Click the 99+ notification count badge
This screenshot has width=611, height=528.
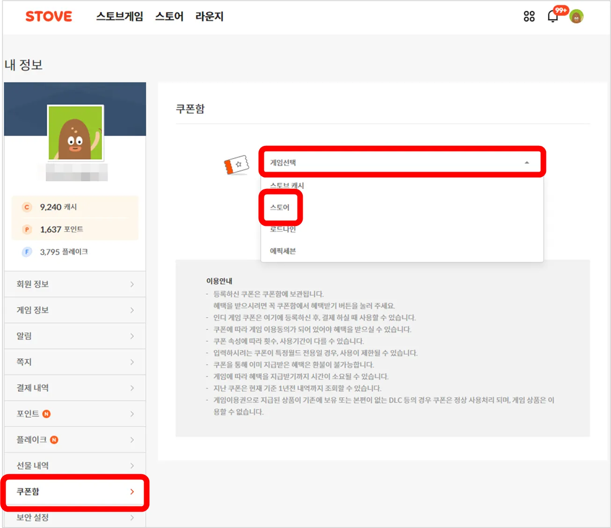[560, 10]
